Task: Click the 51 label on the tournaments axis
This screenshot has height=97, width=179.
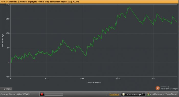Action: 46,79
